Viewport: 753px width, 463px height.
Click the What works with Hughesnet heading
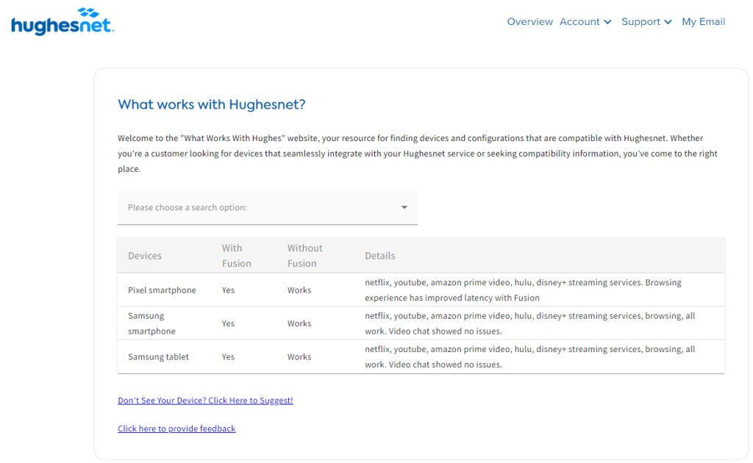211,104
